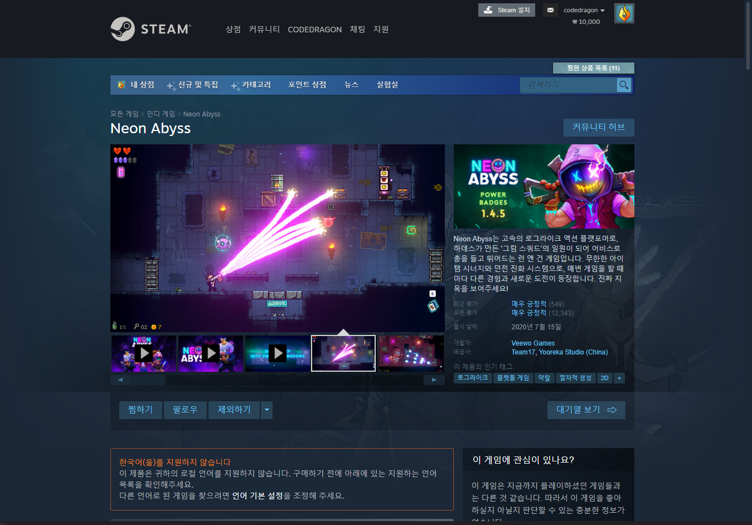The width and height of the screenshot is (752, 525).
Task: Click right arrow of thumbnail strip
Action: point(434,380)
